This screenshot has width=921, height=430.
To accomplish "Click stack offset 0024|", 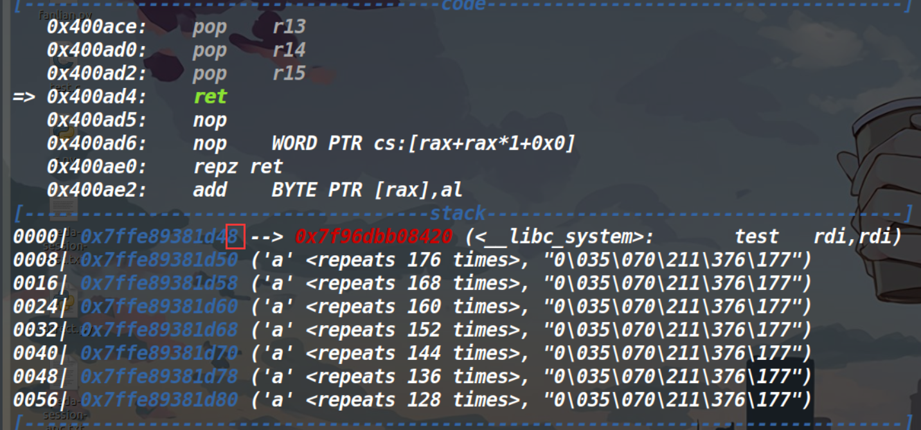I will [40, 307].
